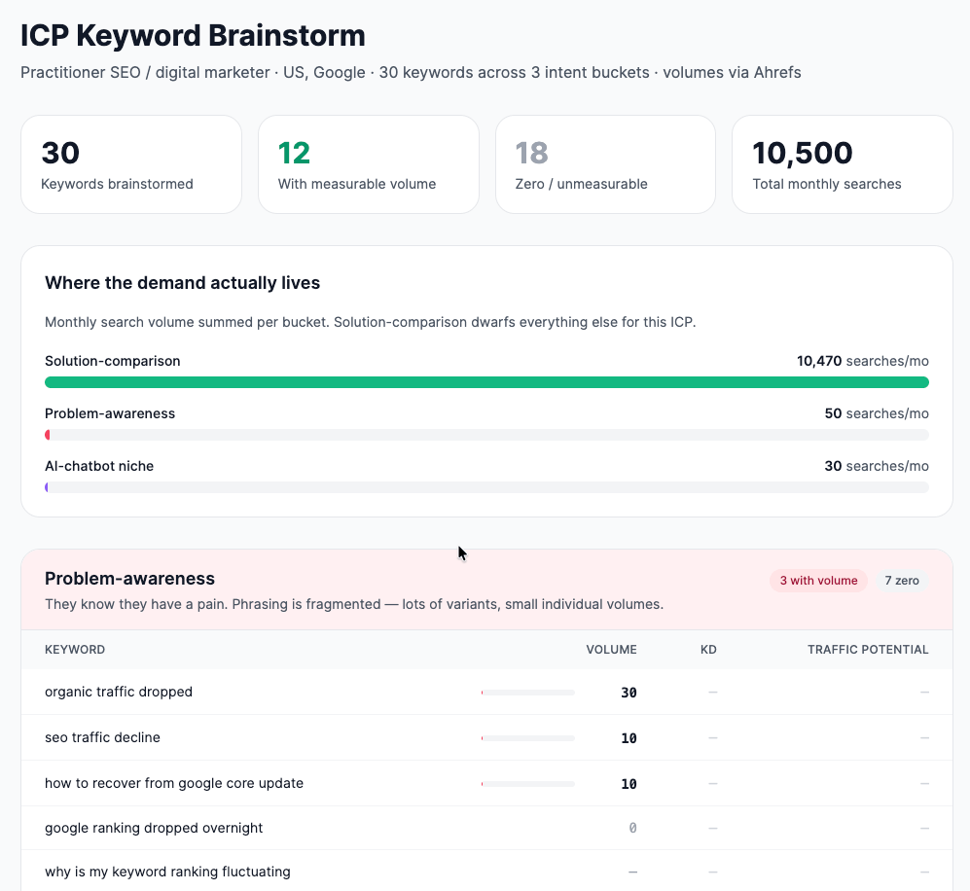Sort by the TRAFFIC POTENTIAL column header
The height and width of the screenshot is (891, 970).
tap(868, 649)
